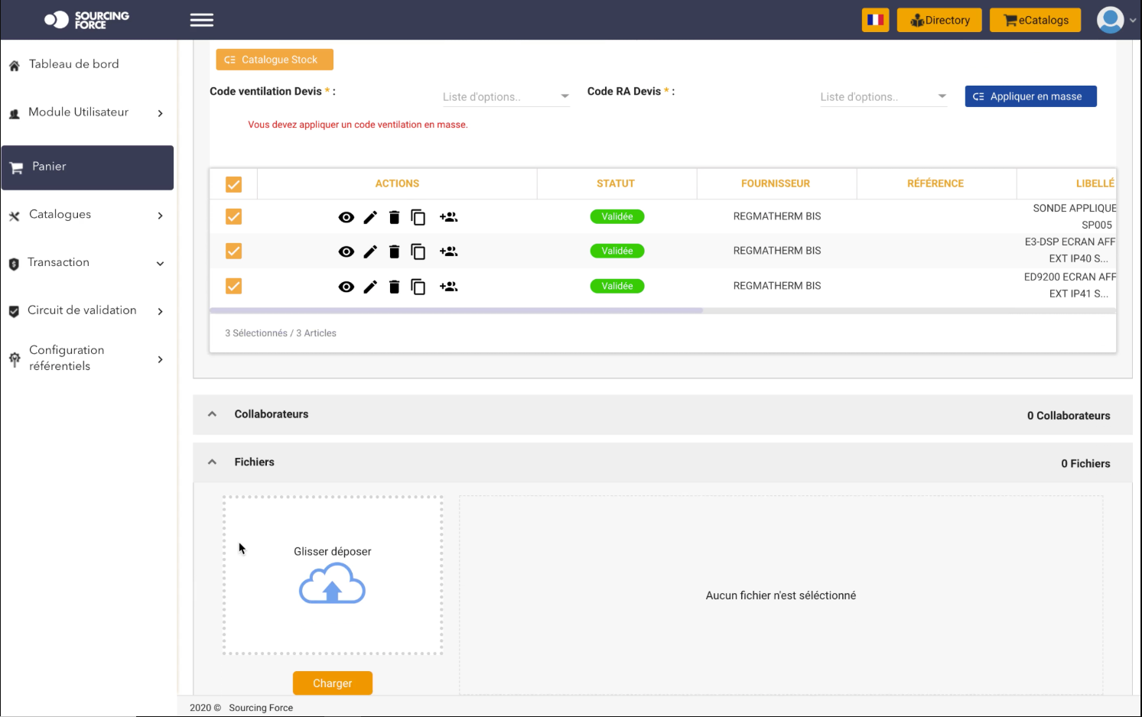
Task: Uncheck the third row checkbox
Action: click(234, 286)
